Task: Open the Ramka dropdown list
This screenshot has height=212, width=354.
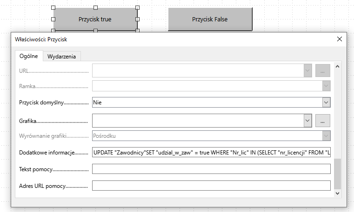Action: [x=326, y=86]
